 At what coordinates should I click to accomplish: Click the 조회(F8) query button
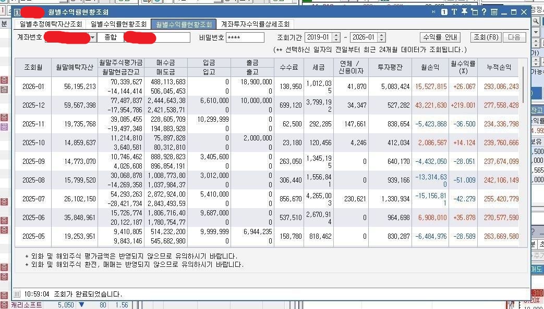(x=485, y=37)
